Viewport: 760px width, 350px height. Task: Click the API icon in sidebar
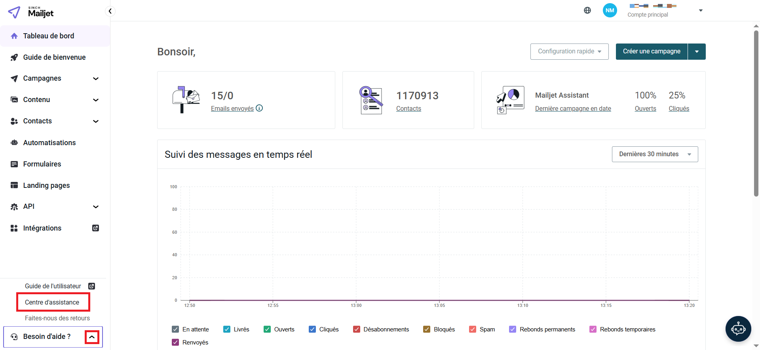pos(14,206)
